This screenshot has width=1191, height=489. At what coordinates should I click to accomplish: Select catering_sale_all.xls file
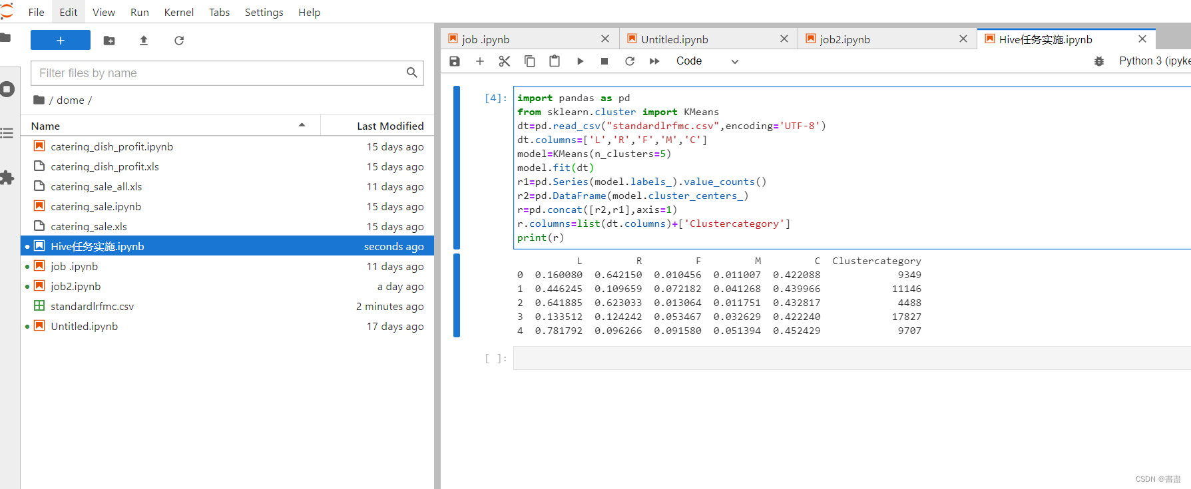tap(227, 186)
